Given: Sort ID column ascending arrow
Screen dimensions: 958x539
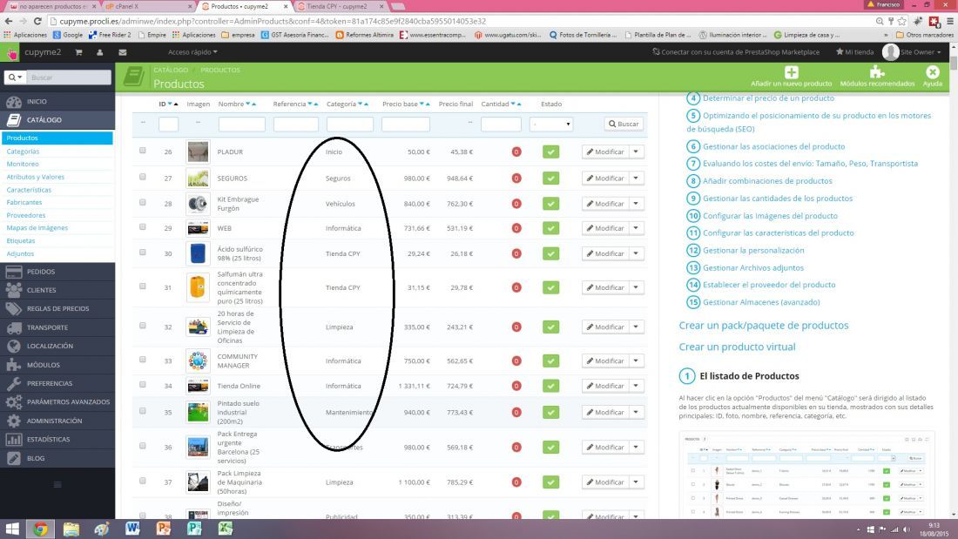Looking at the screenshot, I should (x=176, y=104).
